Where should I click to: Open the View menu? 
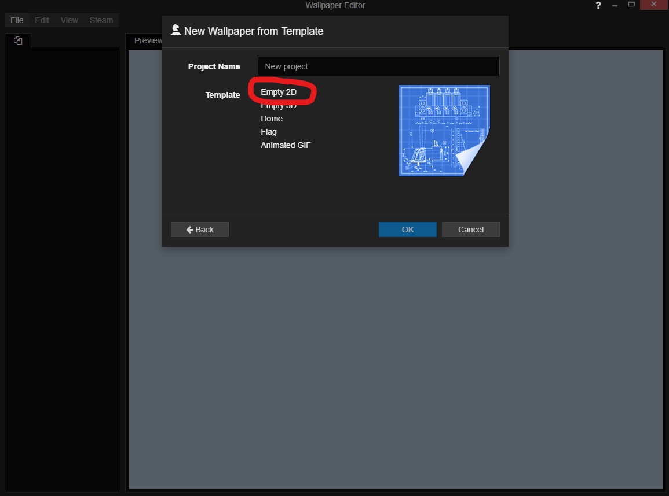click(x=69, y=20)
